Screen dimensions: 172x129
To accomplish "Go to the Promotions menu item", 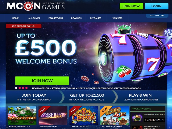I will pyautogui.click(x=56, y=18).
